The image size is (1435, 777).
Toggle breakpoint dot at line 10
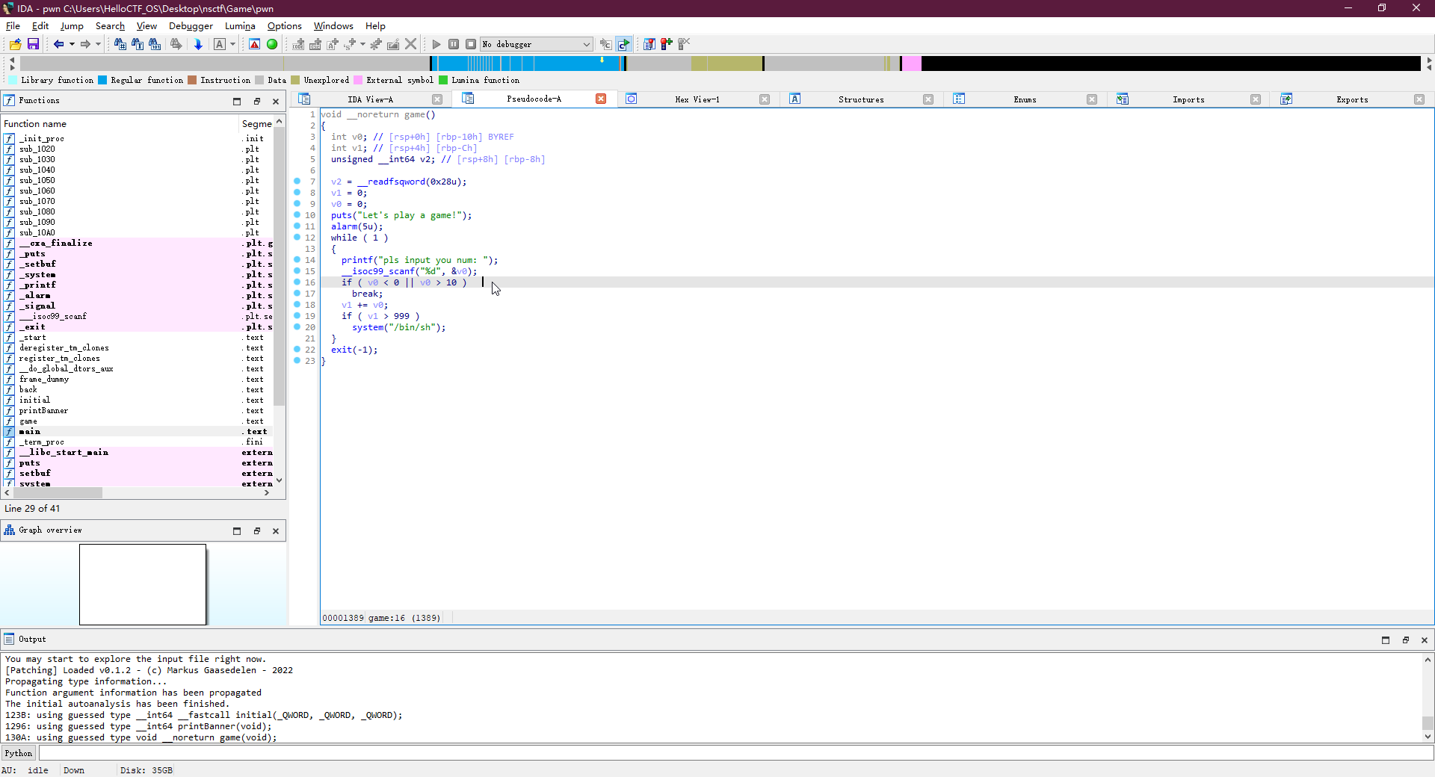tap(297, 215)
